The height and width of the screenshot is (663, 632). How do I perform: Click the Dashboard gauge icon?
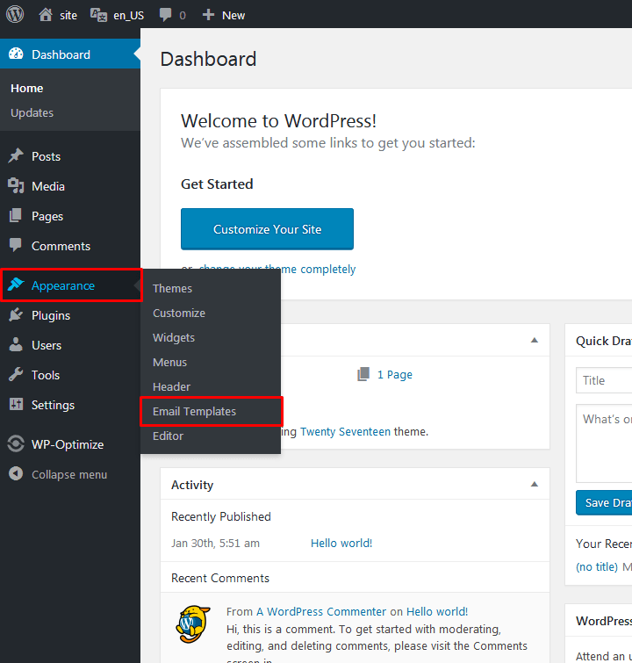point(16,54)
